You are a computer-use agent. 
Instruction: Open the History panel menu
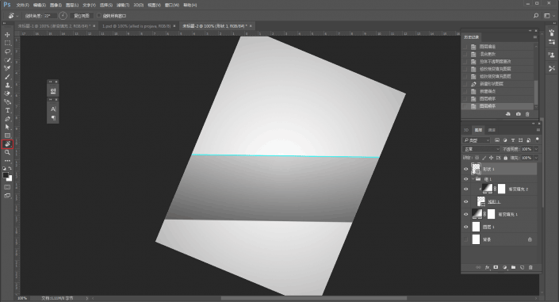[x=534, y=37]
